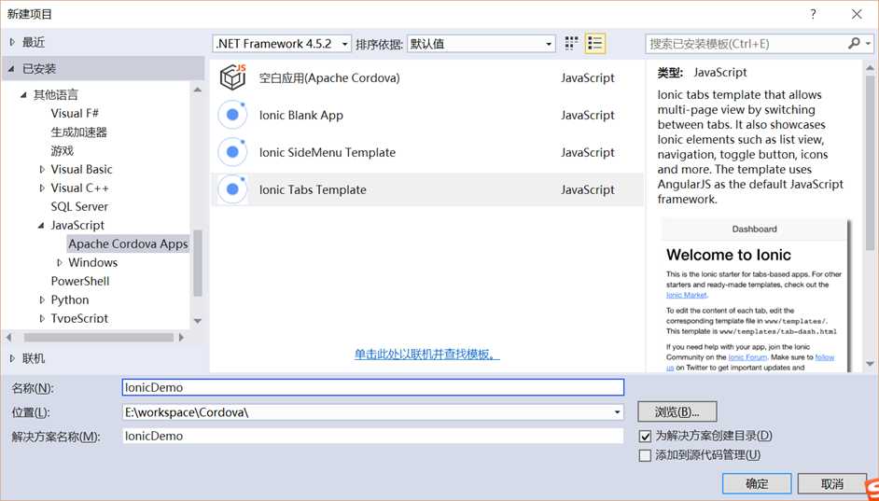Open the sort by default dropdown
The height and width of the screenshot is (501, 879).
pyautogui.click(x=481, y=44)
